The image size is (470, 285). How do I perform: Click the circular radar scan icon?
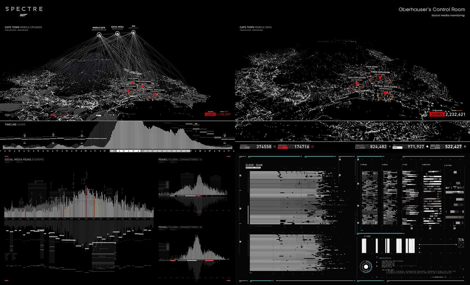[367, 266]
